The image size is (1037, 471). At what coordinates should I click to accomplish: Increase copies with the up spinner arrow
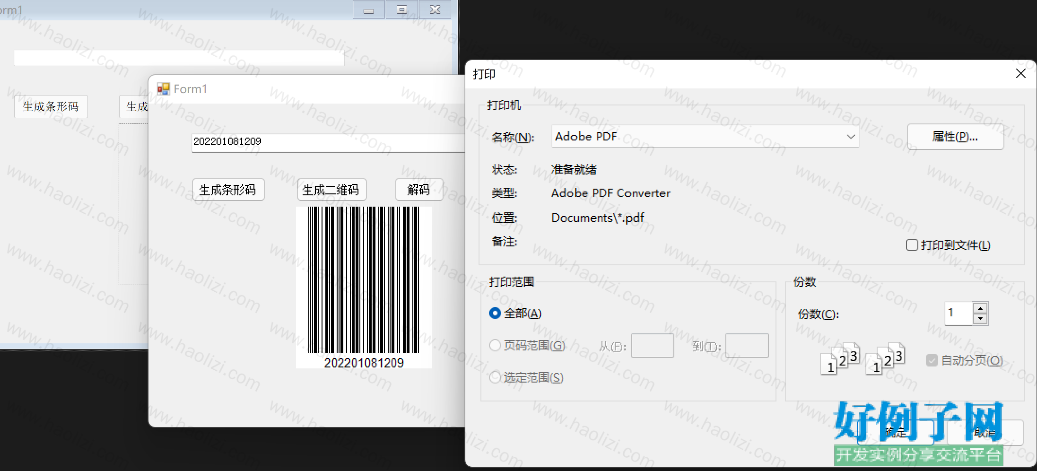click(x=980, y=308)
